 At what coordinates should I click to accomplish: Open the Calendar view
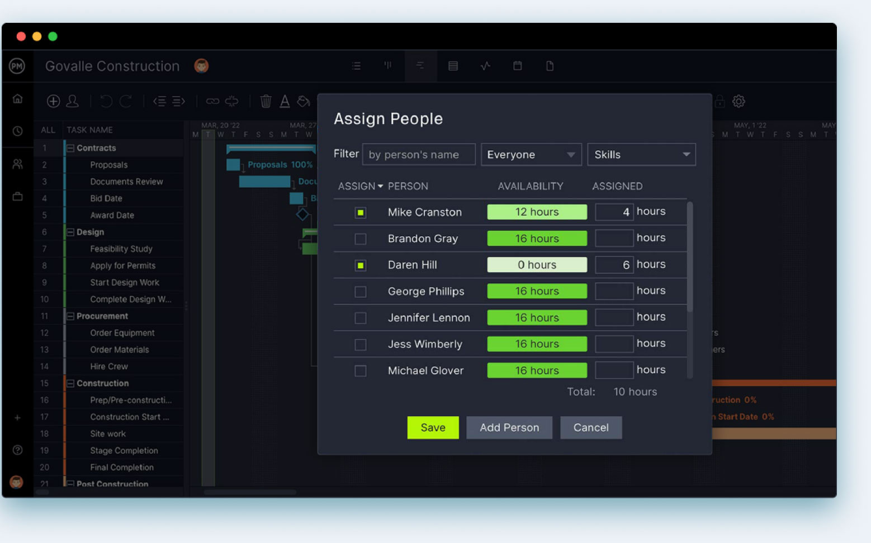coord(517,65)
